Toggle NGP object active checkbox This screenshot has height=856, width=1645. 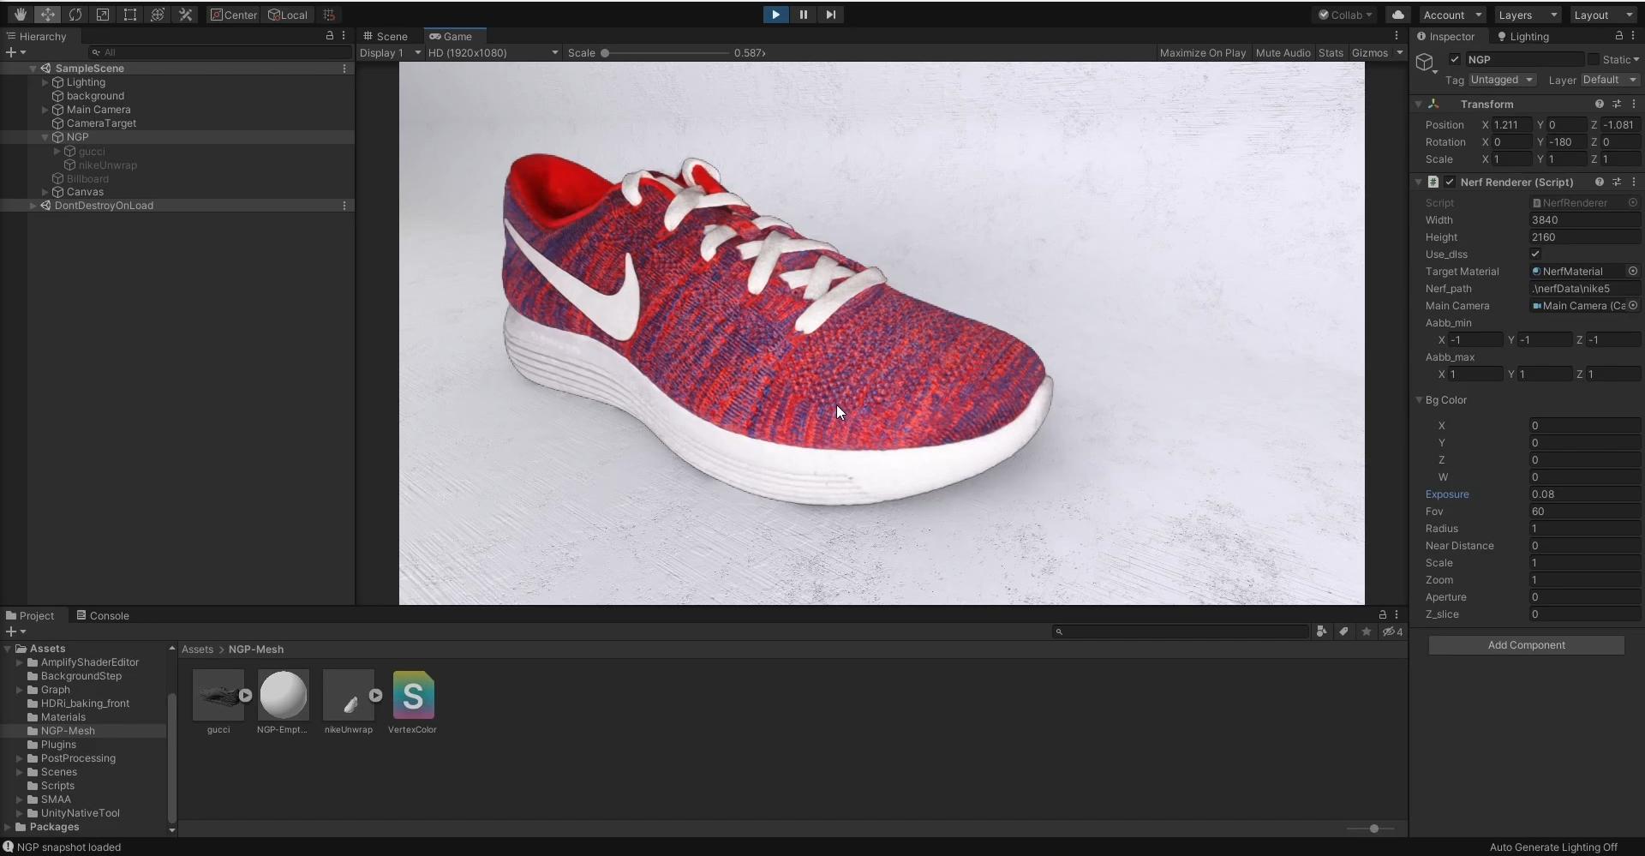pyautogui.click(x=1454, y=59)
